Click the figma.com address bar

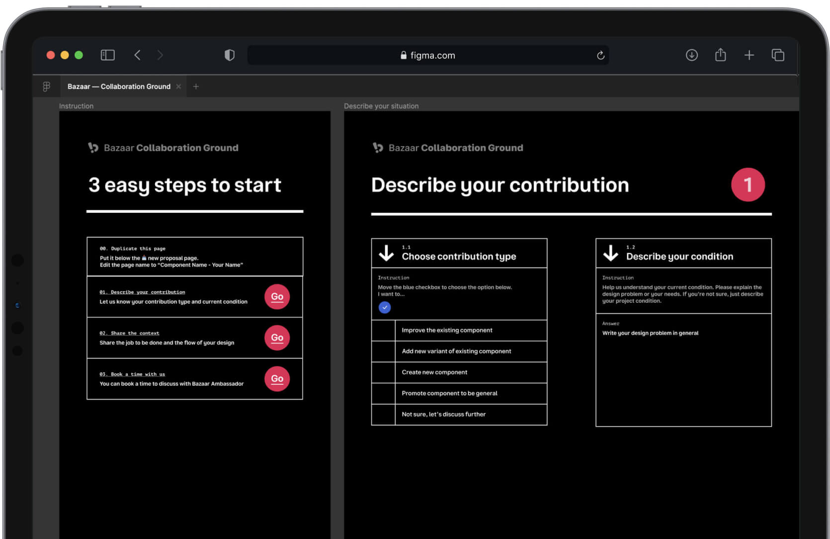428,55
